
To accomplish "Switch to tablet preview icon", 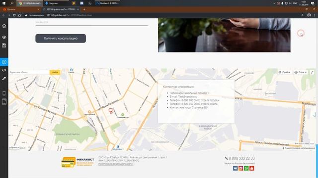I will tap(4, 101).
